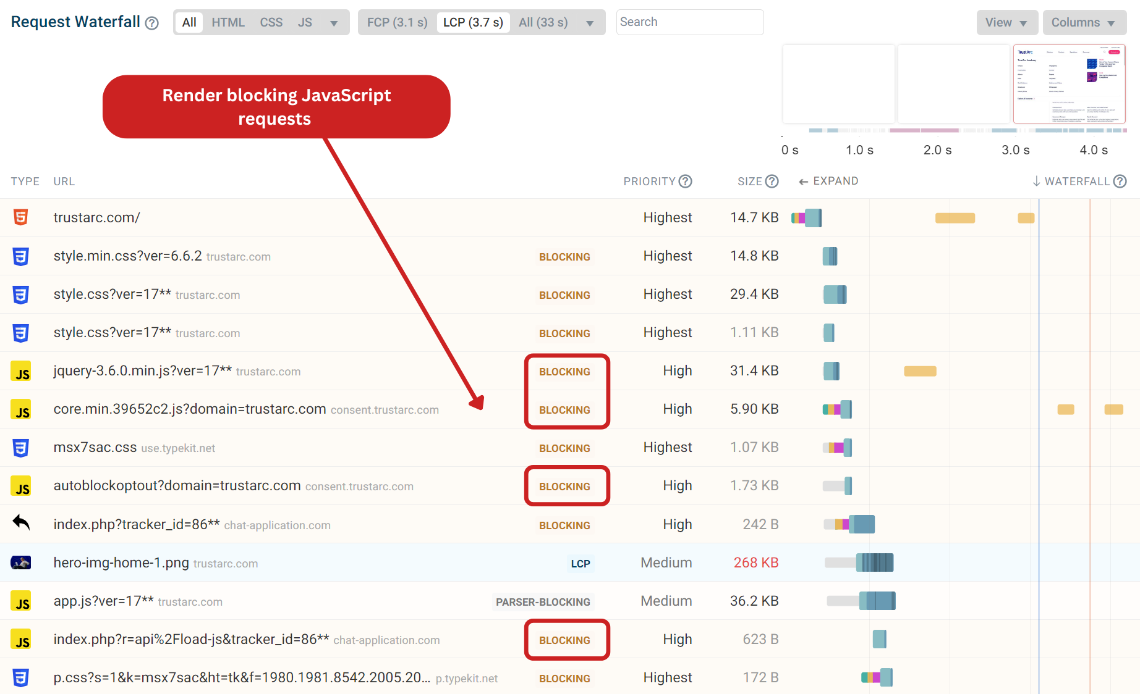
Task: Click the BLOCKING badge on msx7sac.css row
Action: pyautogui.click(x=564, y=448)
